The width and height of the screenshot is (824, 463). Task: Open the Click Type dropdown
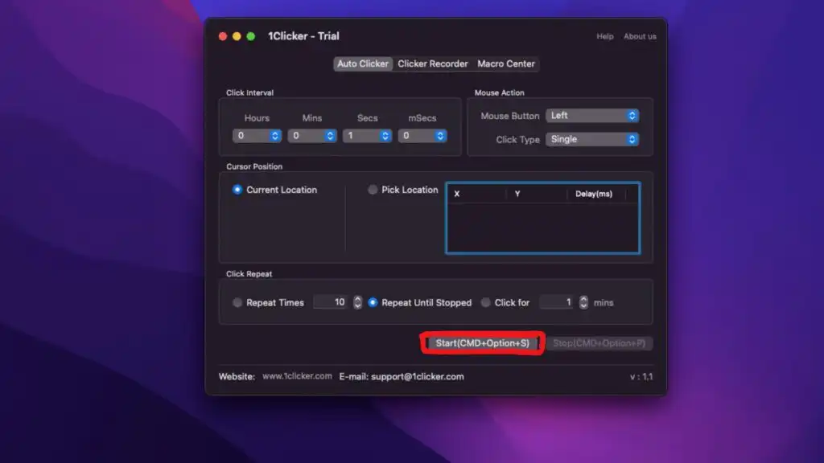click(x=592, y=139)
